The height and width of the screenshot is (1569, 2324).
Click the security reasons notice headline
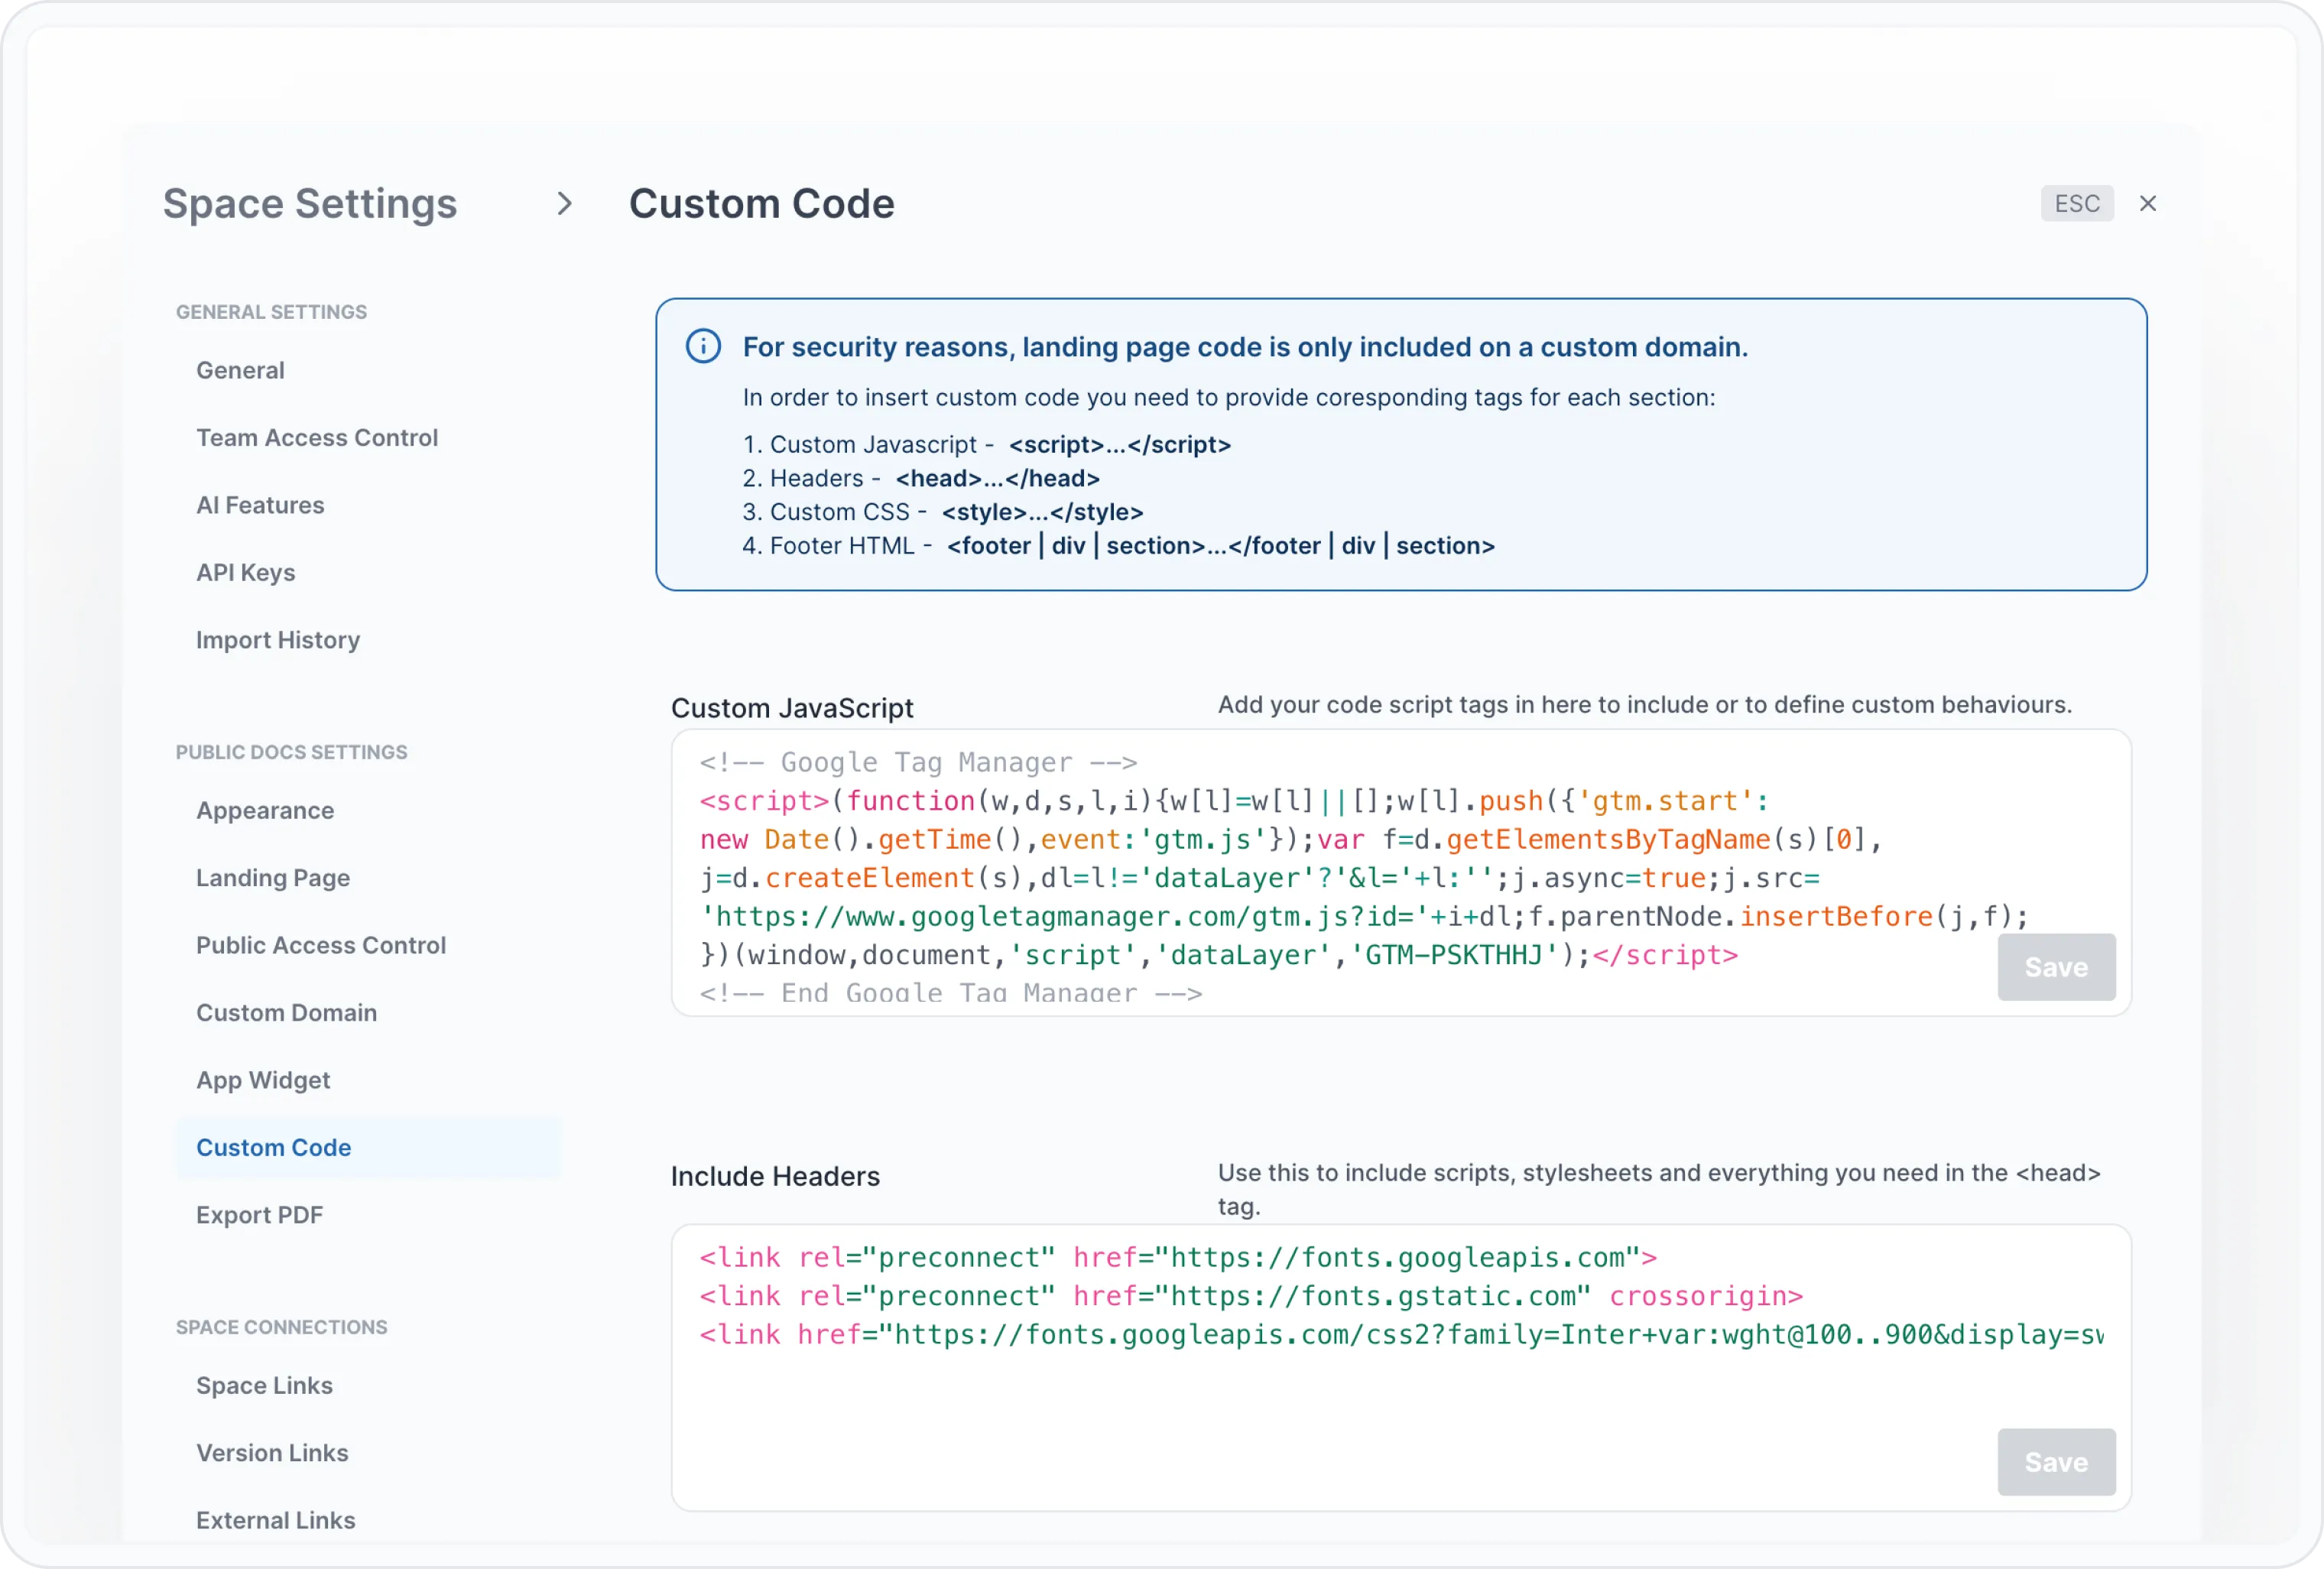[1245, 347]
